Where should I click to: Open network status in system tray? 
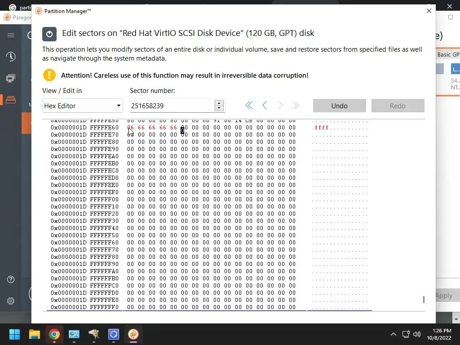click(406, 334)
